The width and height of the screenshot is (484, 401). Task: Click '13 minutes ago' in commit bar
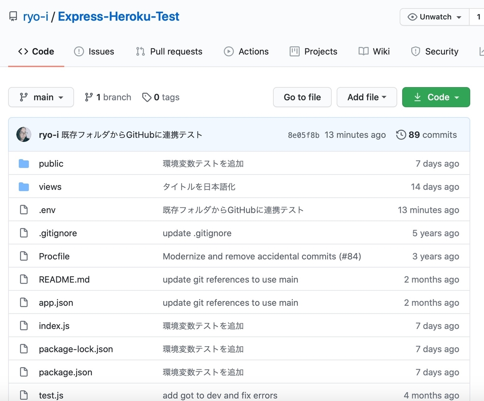pyautogui.click(x=355, y=135)
